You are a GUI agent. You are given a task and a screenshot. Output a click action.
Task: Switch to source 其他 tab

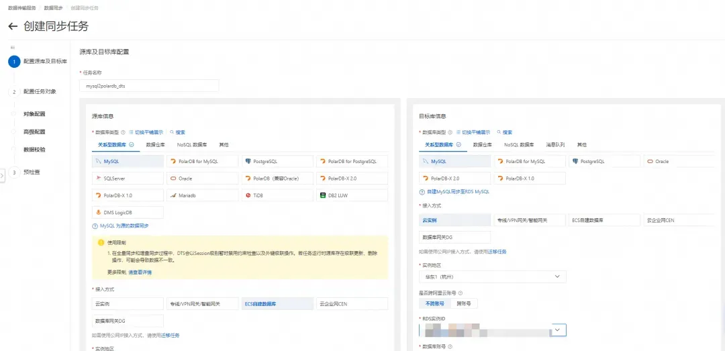(x=224, y=145)
